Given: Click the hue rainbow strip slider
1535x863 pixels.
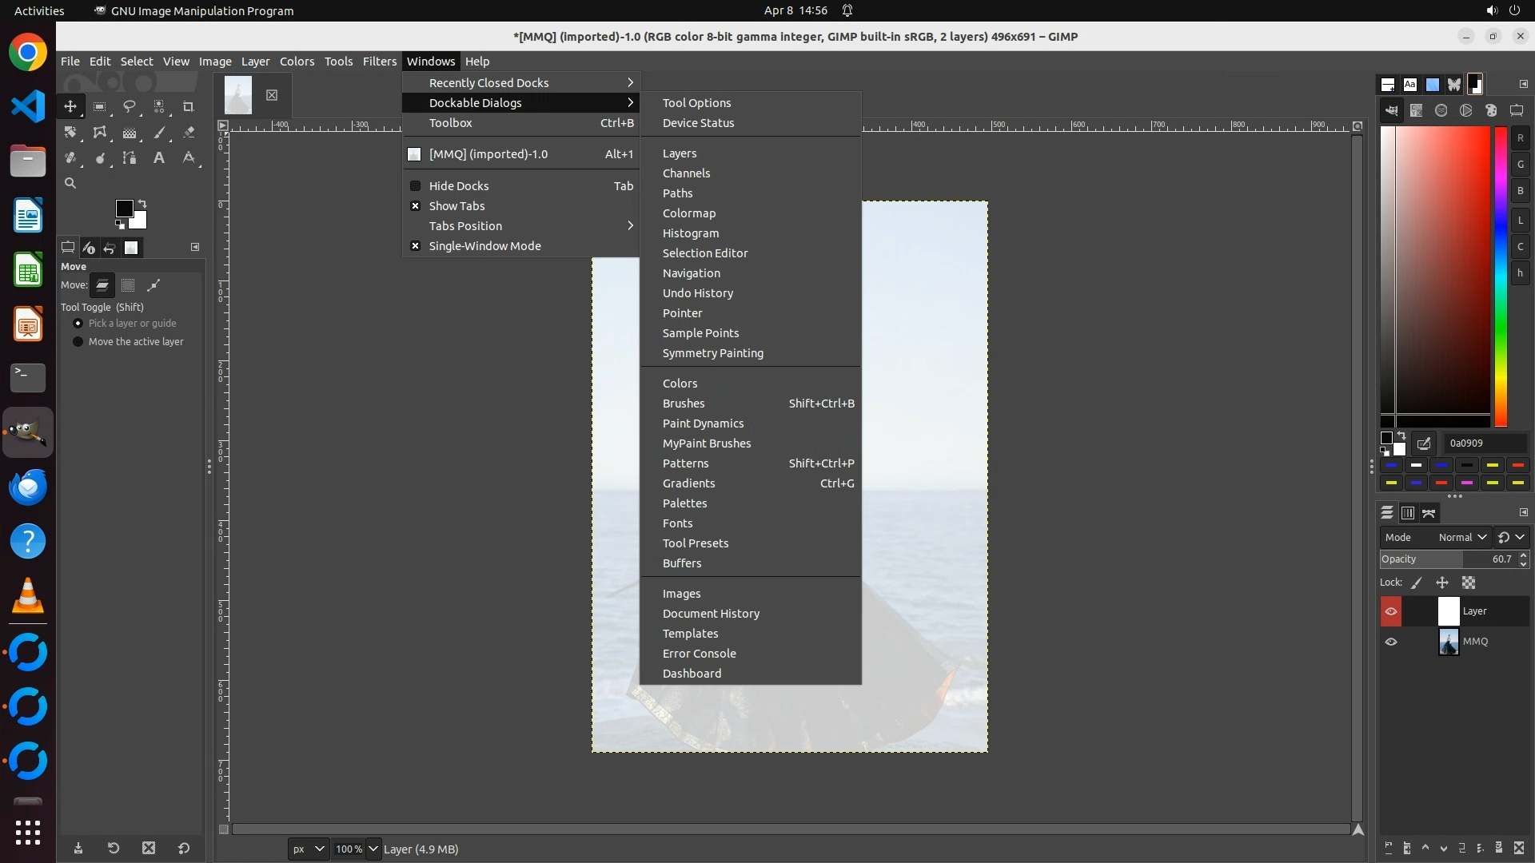Looking at the screenshot, I should point(1501,276).
